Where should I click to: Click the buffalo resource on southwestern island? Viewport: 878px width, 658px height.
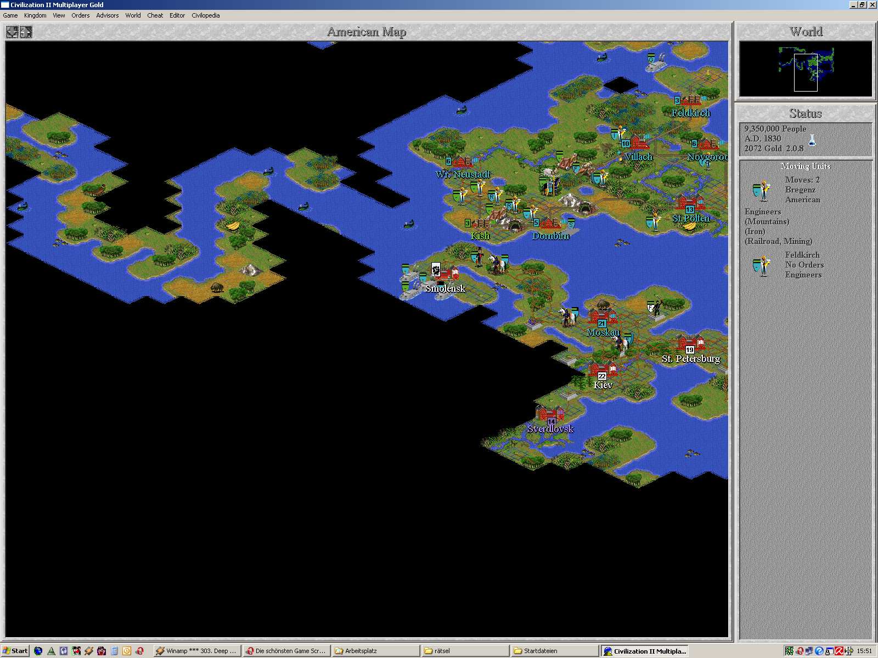[x=217, y=287]
